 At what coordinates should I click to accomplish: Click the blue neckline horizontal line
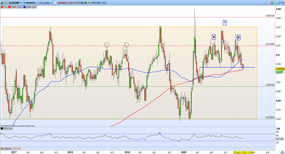tap(227, 67)
